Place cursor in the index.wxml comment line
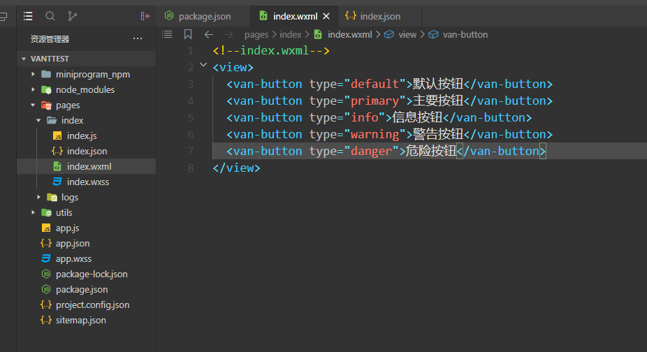The image size is (647, 352). [x=271, y=50]
